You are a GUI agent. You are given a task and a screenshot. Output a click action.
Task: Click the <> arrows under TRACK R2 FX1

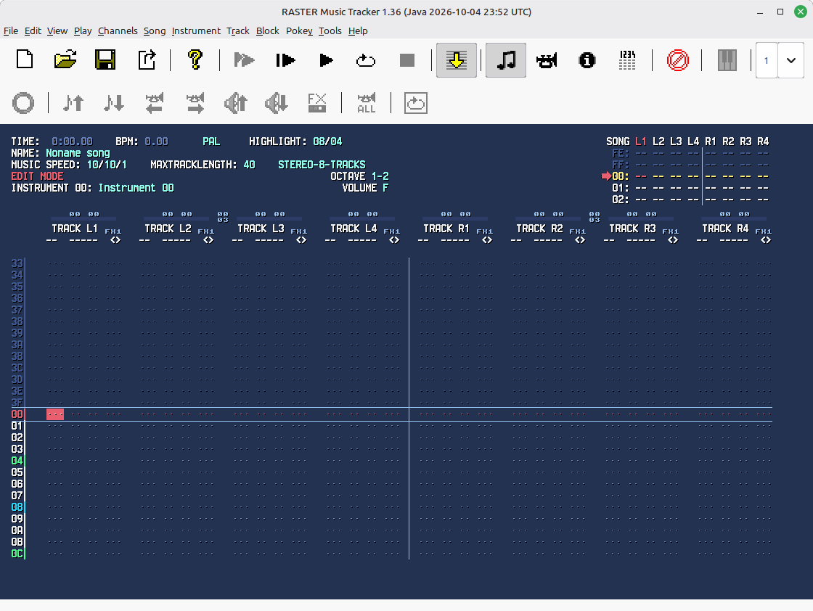(x=579, y=240)
